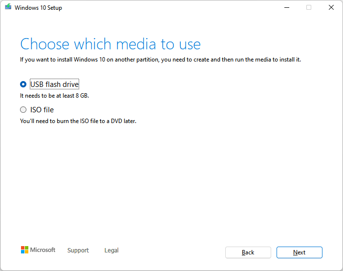Select the USB flash drive radio button
This screenshot has height=271, width=343.
[x=23, y=84]
